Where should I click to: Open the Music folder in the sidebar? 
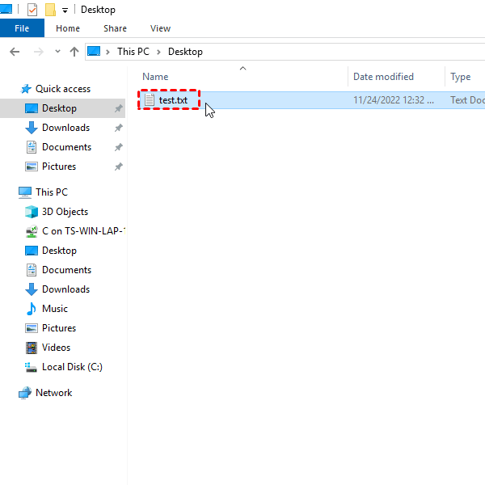55,309
